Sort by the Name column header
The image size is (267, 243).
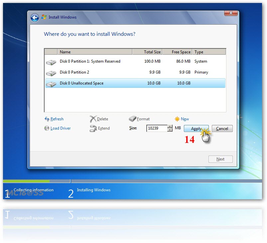coord(95,52)
